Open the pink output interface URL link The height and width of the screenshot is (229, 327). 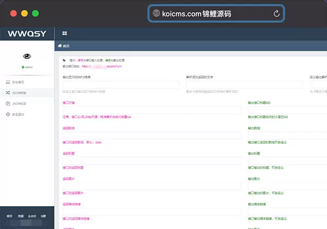pos(102,67)
